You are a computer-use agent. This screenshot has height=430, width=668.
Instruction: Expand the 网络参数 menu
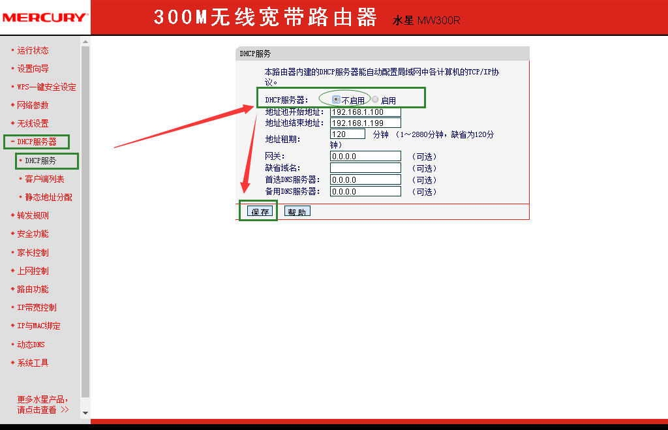coord(33,105)
